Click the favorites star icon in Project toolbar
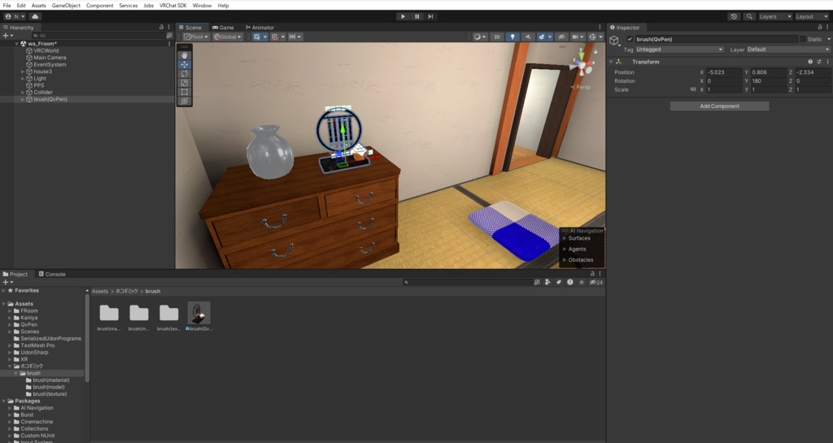833x443 pixels. [582, 282]
